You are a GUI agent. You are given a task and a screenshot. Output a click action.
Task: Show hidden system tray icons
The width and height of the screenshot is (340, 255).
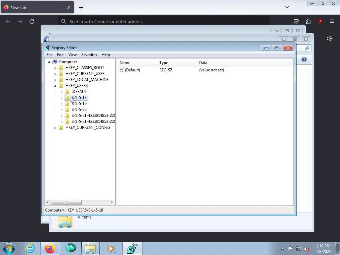[x=282, y=249]
